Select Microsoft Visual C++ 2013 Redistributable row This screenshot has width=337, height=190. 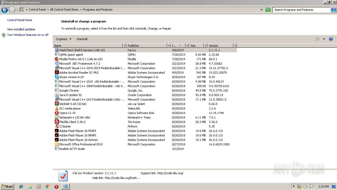145,99
